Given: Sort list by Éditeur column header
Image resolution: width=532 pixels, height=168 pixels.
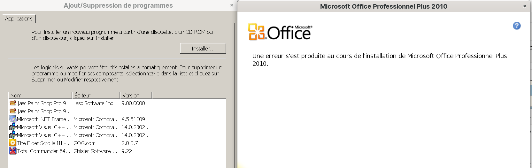Looking at the screenshot, I should (x=96, y=95).
